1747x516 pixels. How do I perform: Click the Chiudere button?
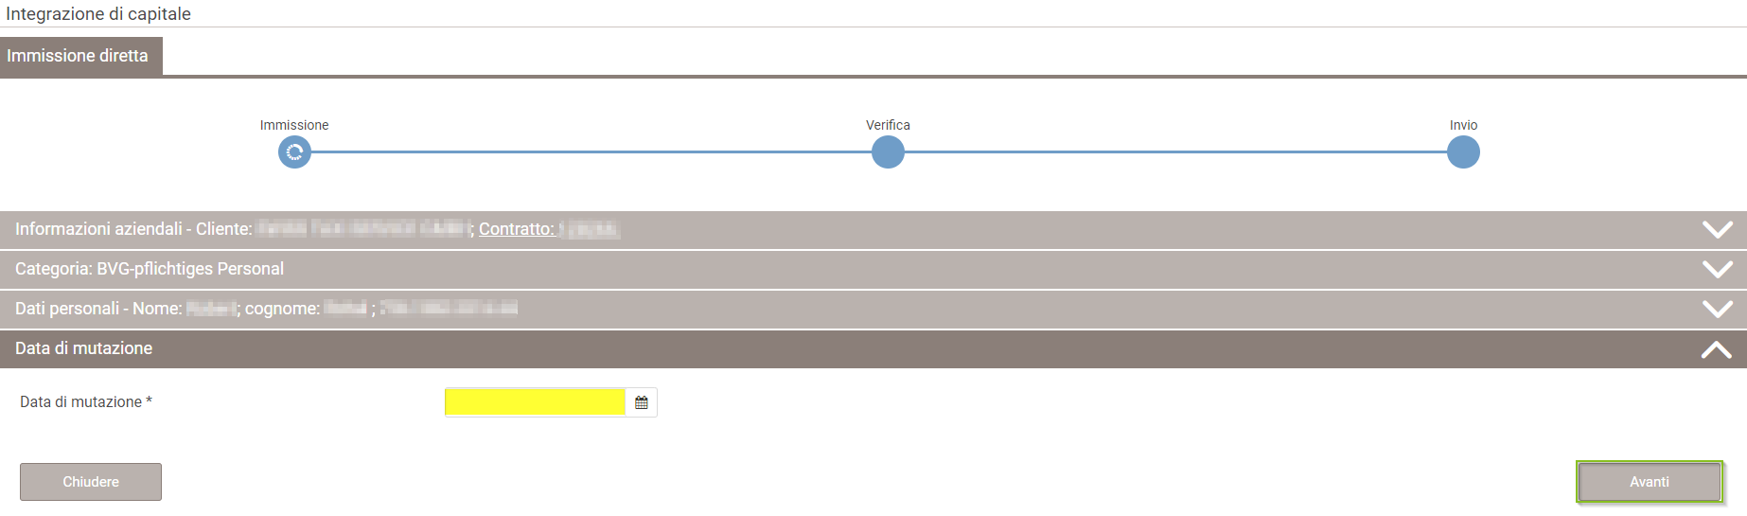(91, 482)
